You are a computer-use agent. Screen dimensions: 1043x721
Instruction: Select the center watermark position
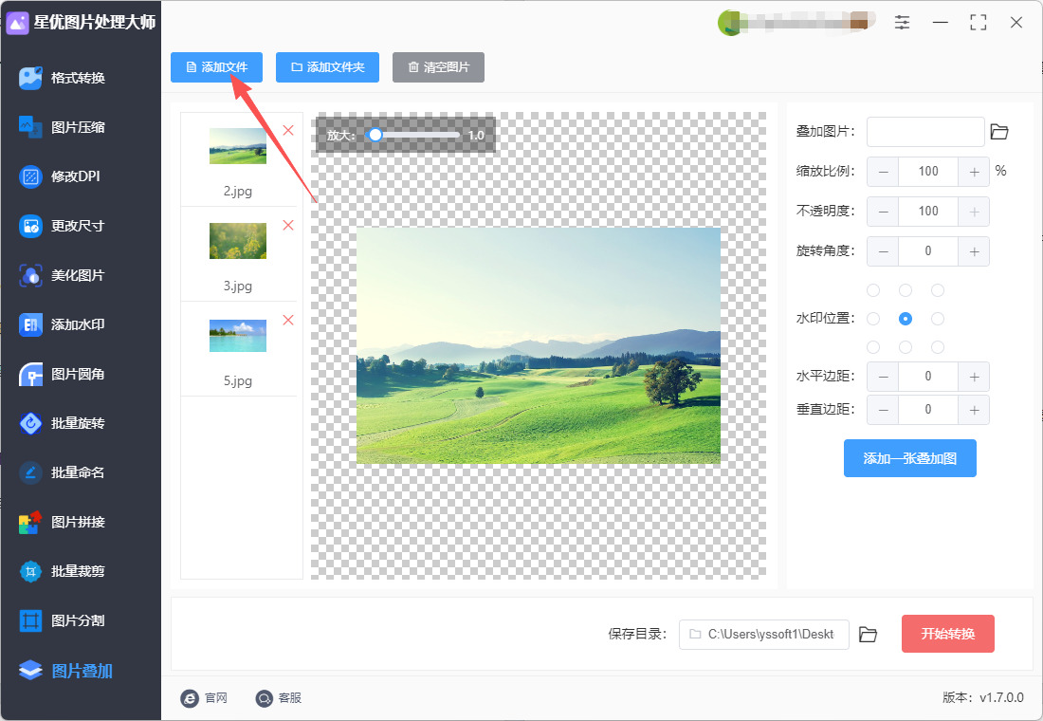(906, 319)
